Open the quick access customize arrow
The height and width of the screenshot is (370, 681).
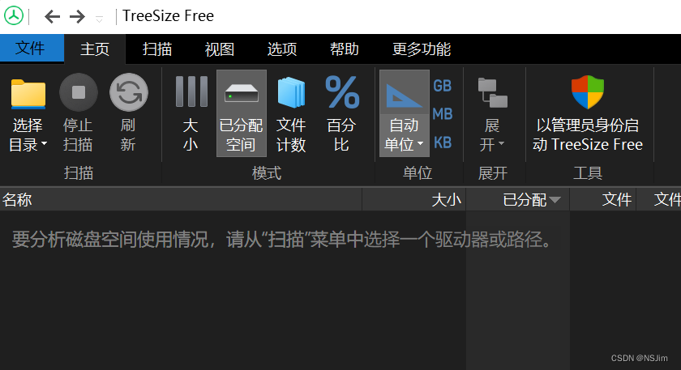point(100,19)
